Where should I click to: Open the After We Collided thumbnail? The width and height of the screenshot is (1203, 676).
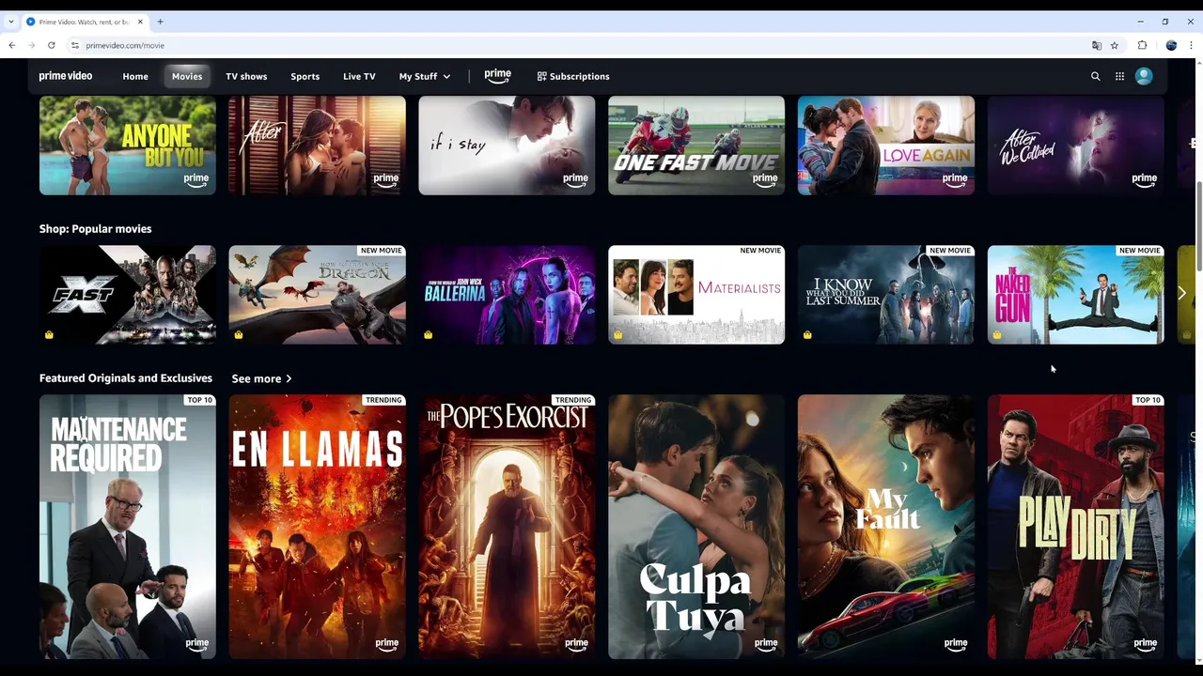(1076, 146)
